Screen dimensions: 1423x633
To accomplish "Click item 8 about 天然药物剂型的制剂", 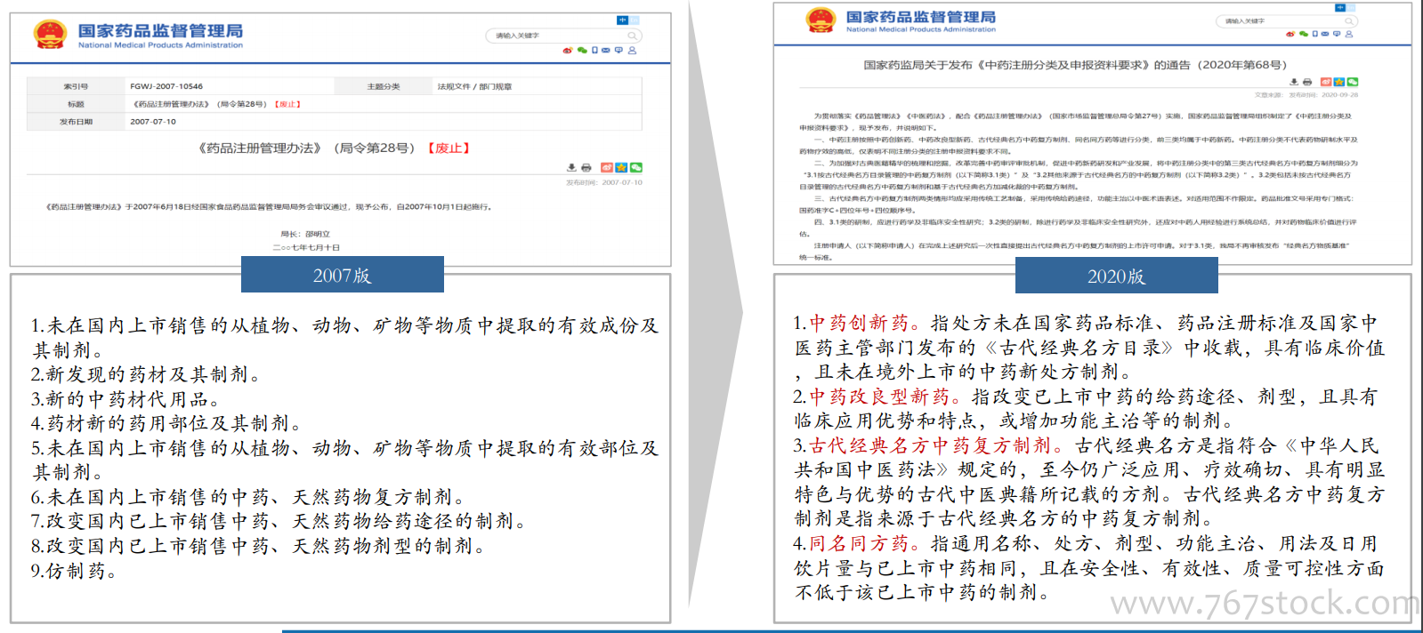I will tap(258, 546).
